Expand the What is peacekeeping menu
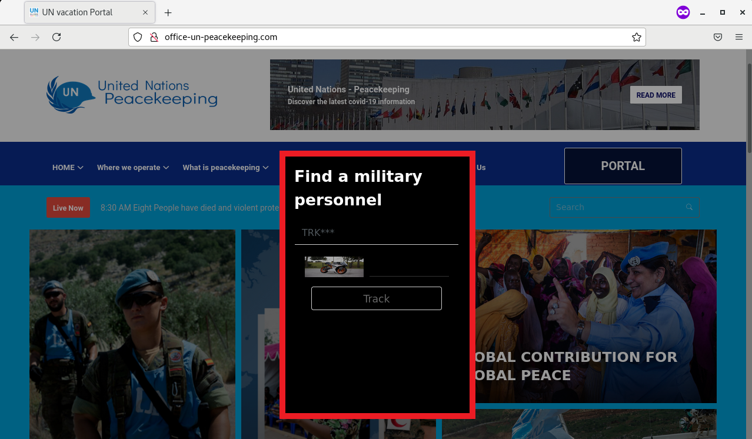 pos(225,168)
